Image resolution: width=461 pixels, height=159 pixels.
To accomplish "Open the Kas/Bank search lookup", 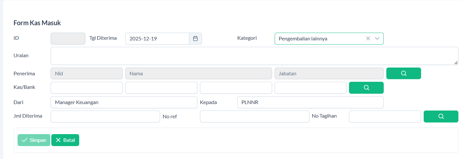I will (366, 88).
